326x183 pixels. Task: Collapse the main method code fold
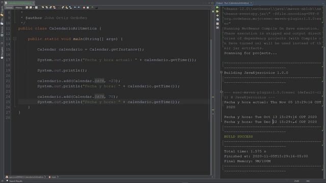pyautogui.click(x=15, y=39)
